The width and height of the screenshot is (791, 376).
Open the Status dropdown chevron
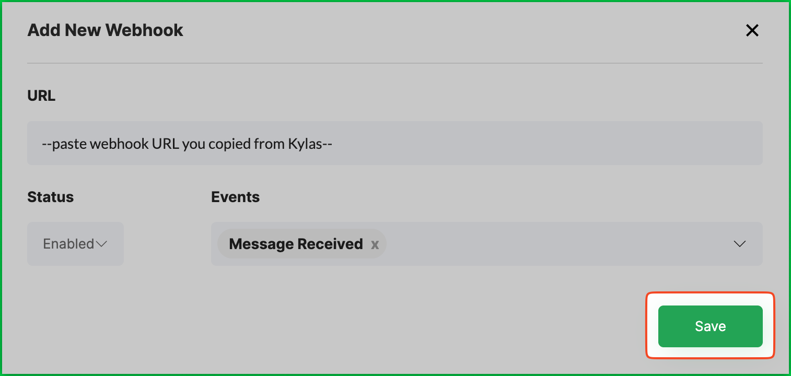(x=101, y=244)
